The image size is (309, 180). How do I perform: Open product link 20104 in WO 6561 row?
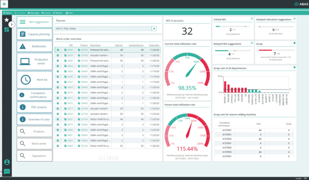(x=84, y=119)
